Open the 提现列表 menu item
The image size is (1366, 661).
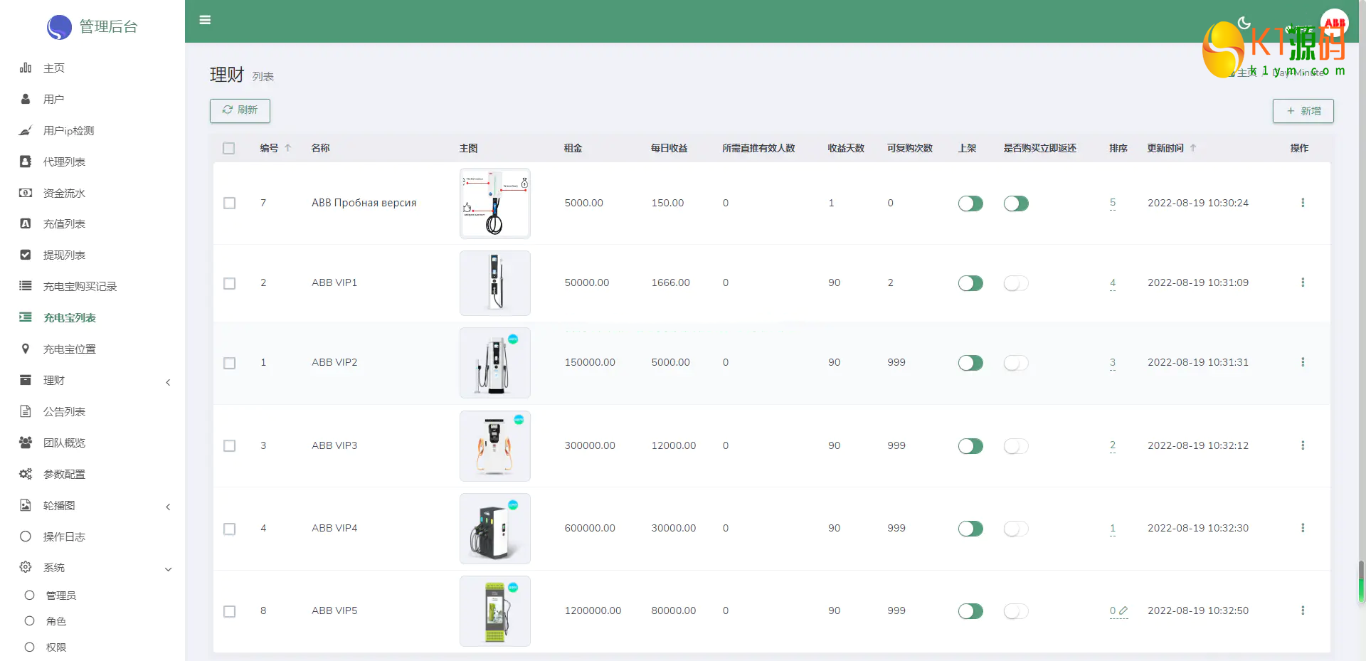tap(92, 255)
